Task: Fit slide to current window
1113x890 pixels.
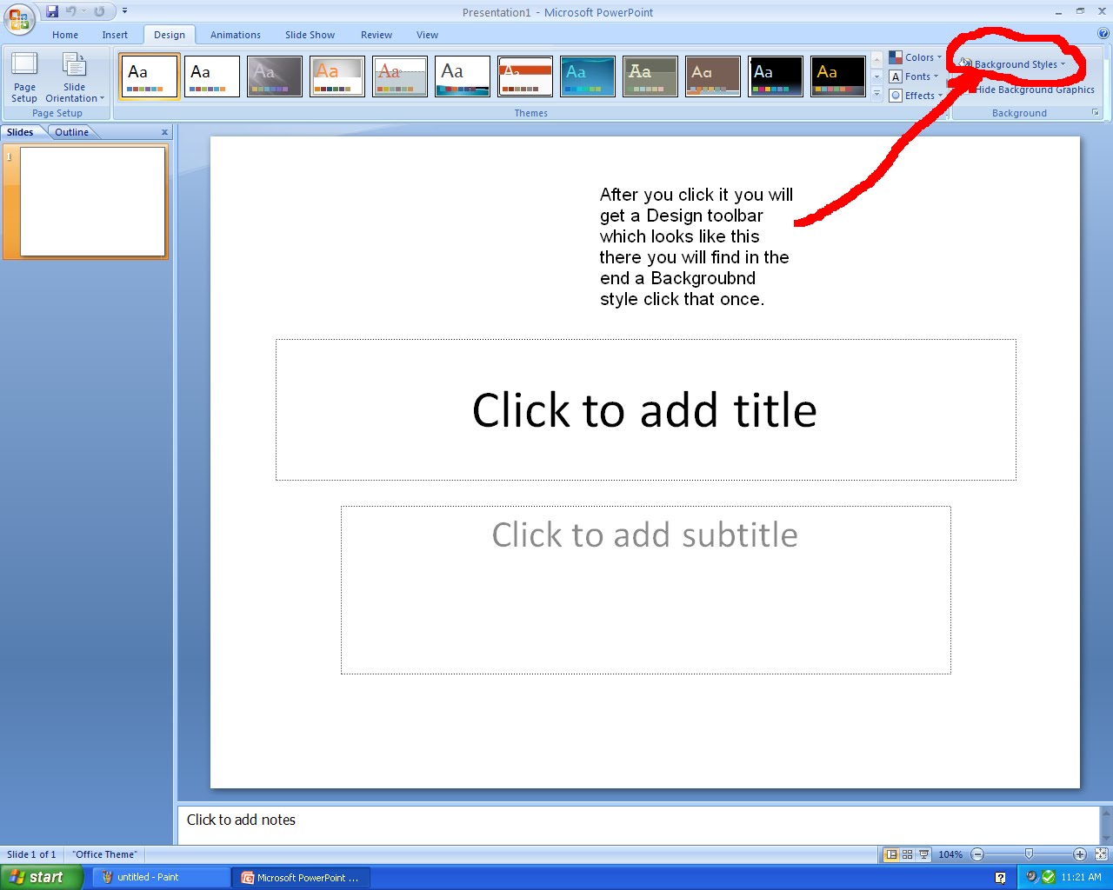Action: [x=1101, y=854]
